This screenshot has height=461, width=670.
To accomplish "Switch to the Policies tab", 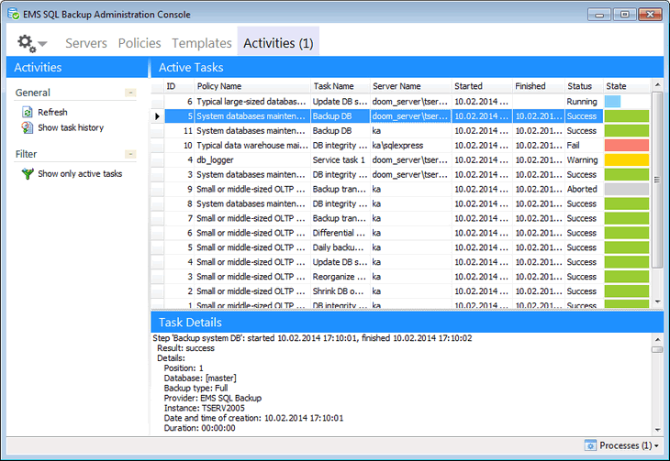I will (140, 43).
